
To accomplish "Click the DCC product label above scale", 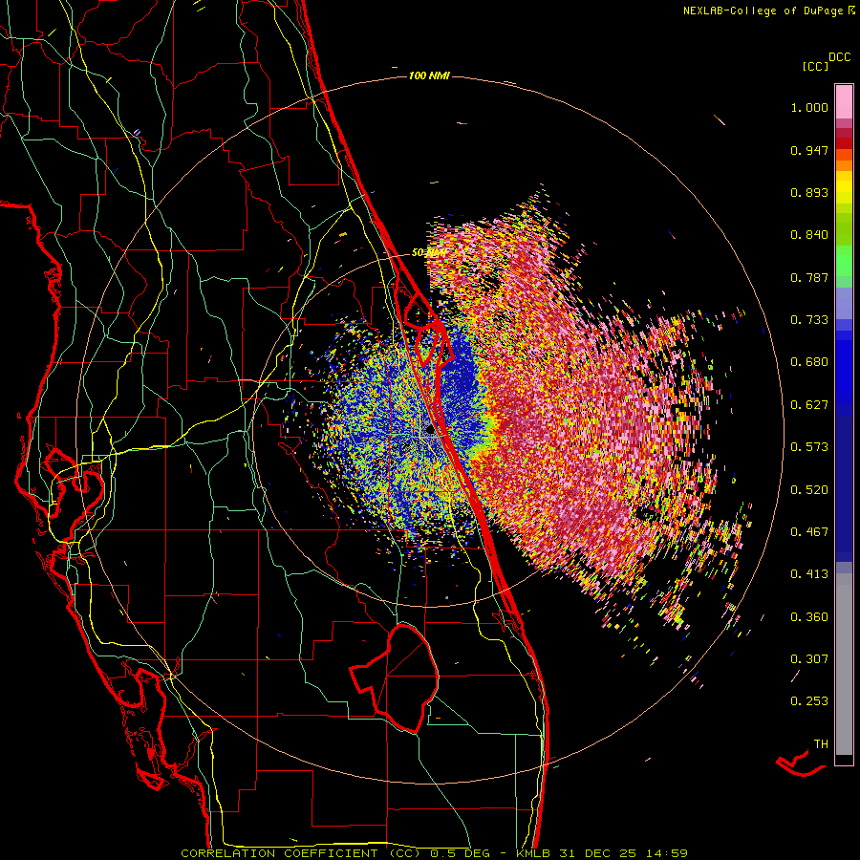I will point(840,57).
